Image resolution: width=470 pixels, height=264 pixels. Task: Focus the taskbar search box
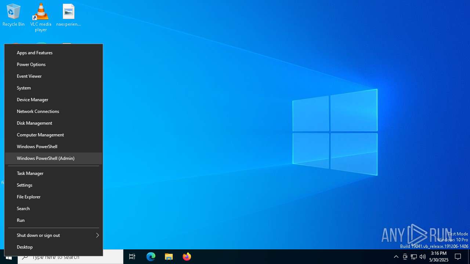[70, 257]
